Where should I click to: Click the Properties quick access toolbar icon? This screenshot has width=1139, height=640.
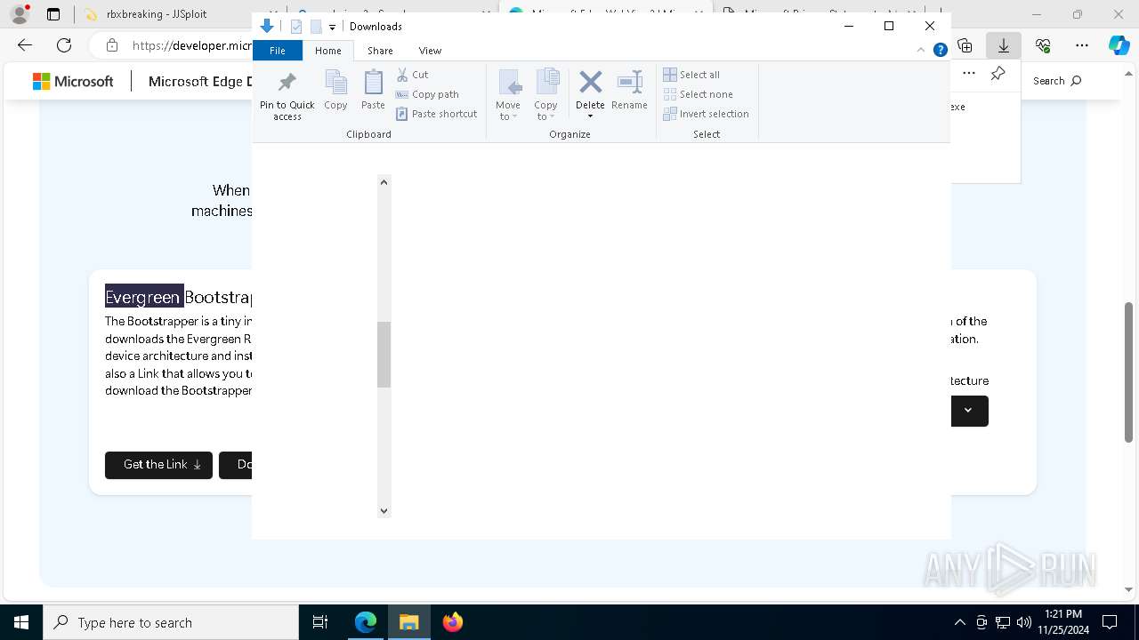click(296, 27)
